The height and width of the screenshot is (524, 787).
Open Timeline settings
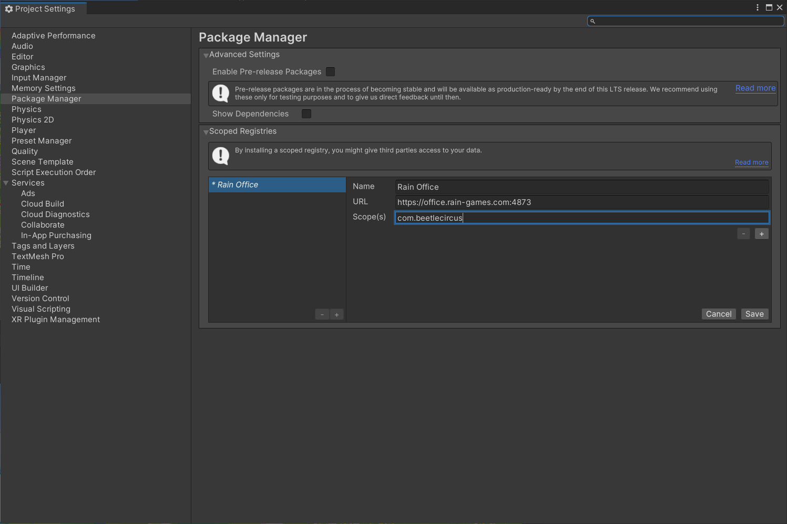[28, 278]
